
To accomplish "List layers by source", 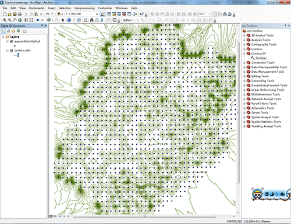I will point(8,31).
